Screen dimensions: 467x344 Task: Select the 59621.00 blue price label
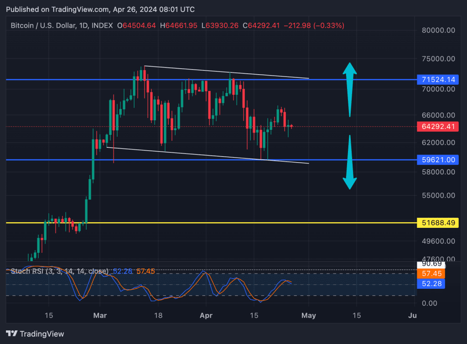pos(437,160)
